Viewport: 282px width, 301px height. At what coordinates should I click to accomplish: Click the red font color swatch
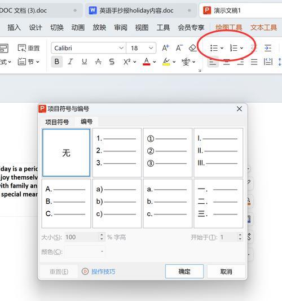(147, 62)
